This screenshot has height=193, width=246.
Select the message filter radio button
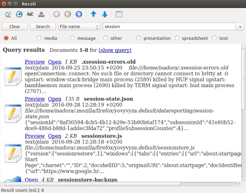pos(72,38)
